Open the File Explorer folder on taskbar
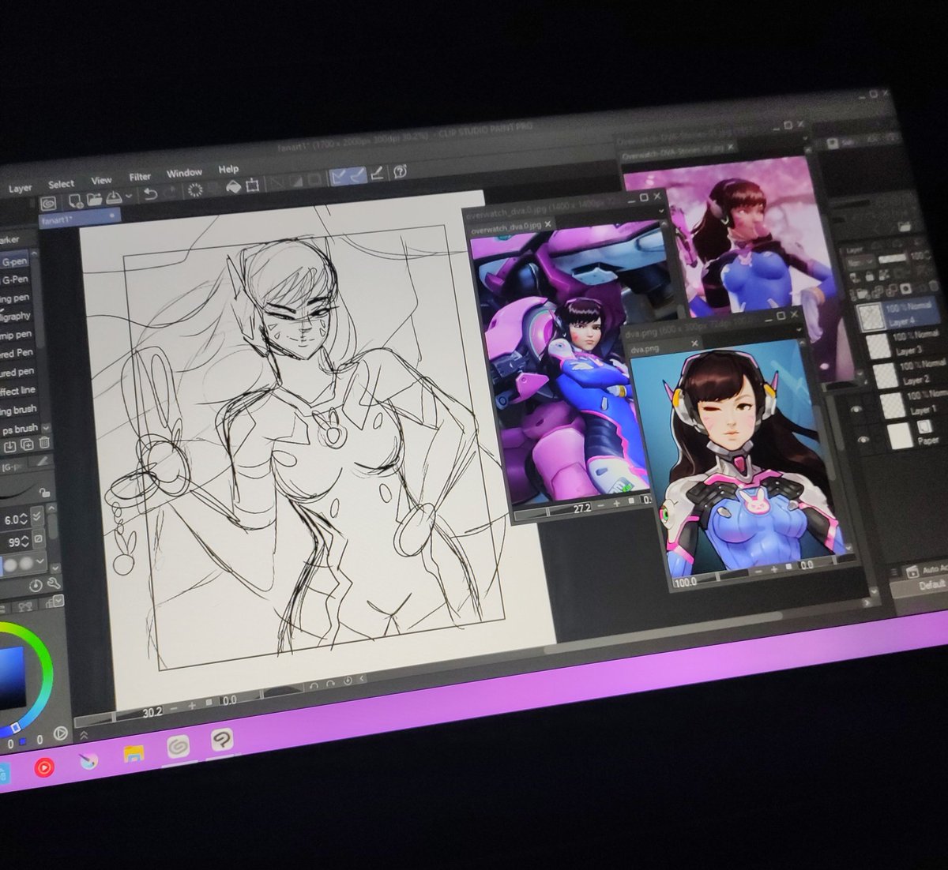948x870 pixels. pyautogui.click(x=133, y=755)
